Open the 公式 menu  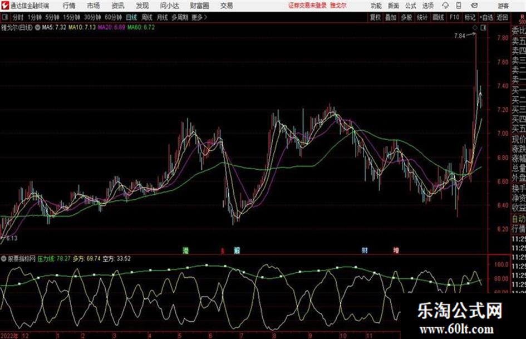(x=411, y=6)
